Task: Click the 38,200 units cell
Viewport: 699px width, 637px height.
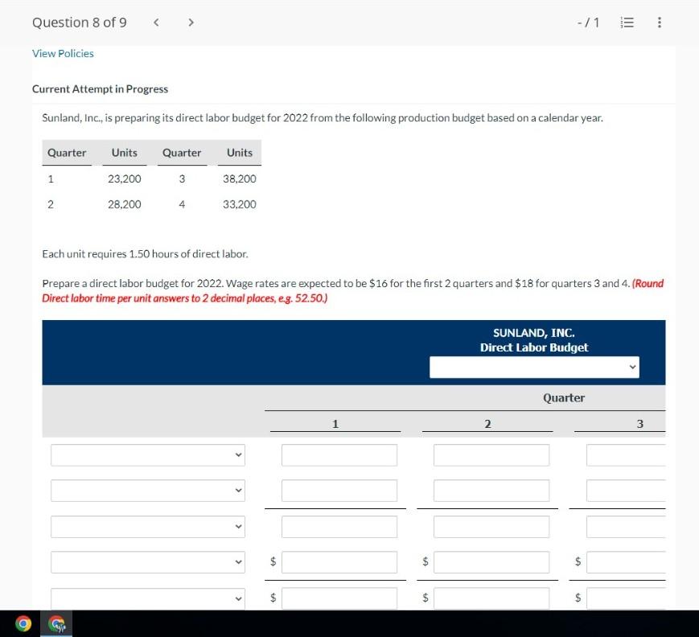Action: coord(240,179)
